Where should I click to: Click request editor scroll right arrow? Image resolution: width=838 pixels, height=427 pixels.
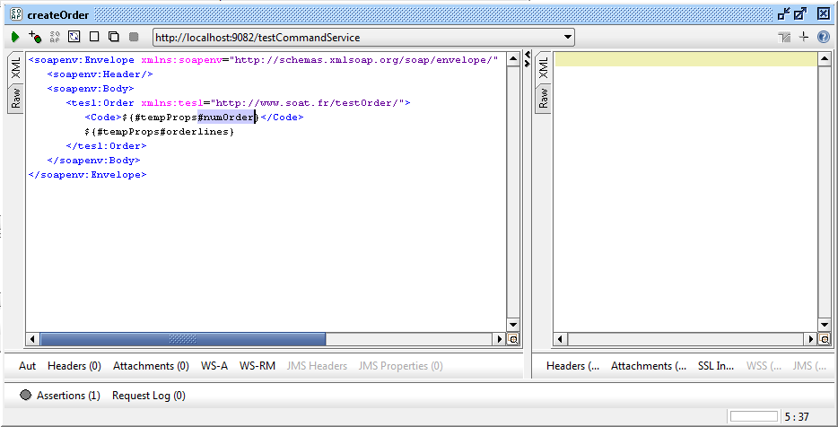pos(500,339)
